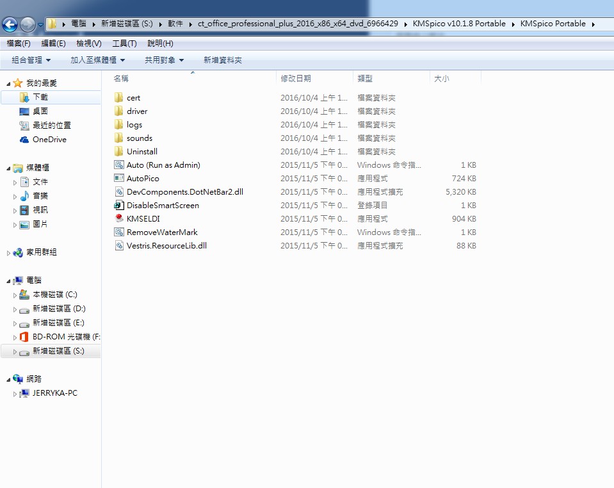Image resolution: width=614 pixels, height=488 pixels.
Task: Click 軟件 in the address breadcrumb
Action: click(x=175, y=24)
